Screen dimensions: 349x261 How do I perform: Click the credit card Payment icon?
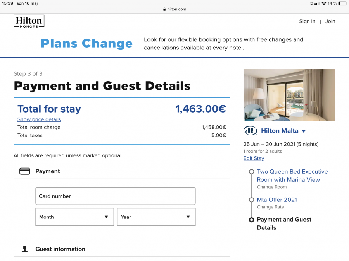[x=25, y=171]
